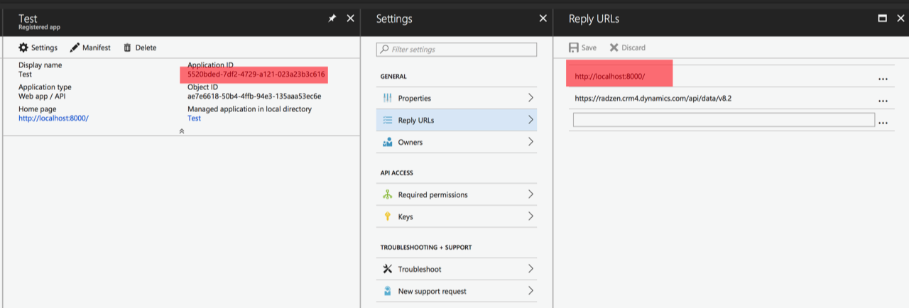Open the managed application Test link
The height and width of the screenshot is (308, 909).
point(194,118)
